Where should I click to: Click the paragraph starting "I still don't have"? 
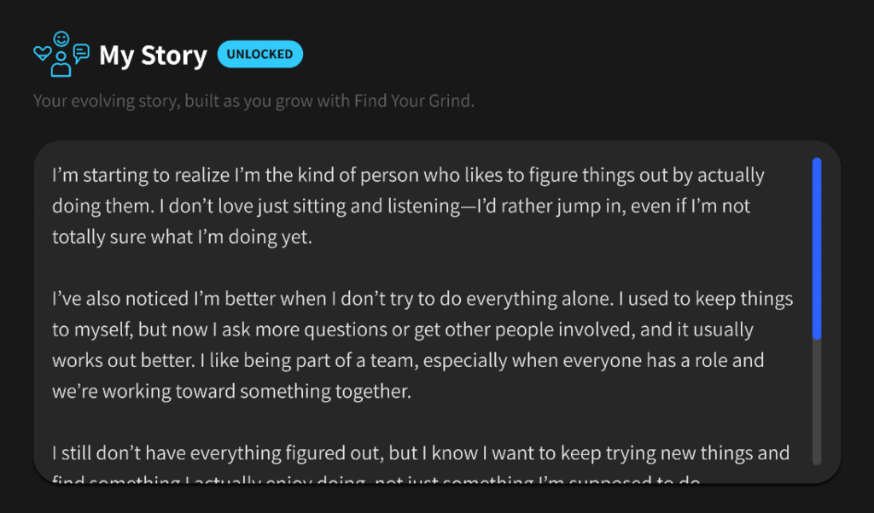point(420,453)
